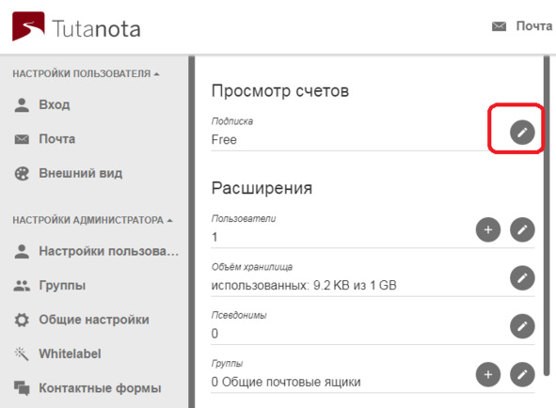Collapse the Настройки администратора section

pos(93,220)
